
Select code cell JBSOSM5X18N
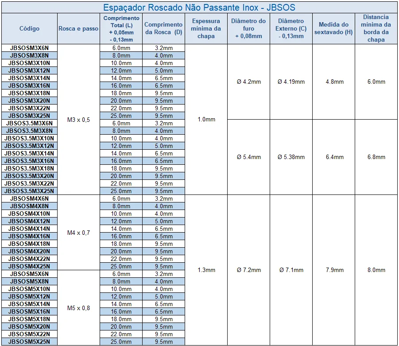pyautogui.click(x=30, y=319)
